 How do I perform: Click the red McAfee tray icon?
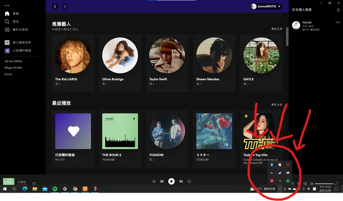click(x=288, y=165)
